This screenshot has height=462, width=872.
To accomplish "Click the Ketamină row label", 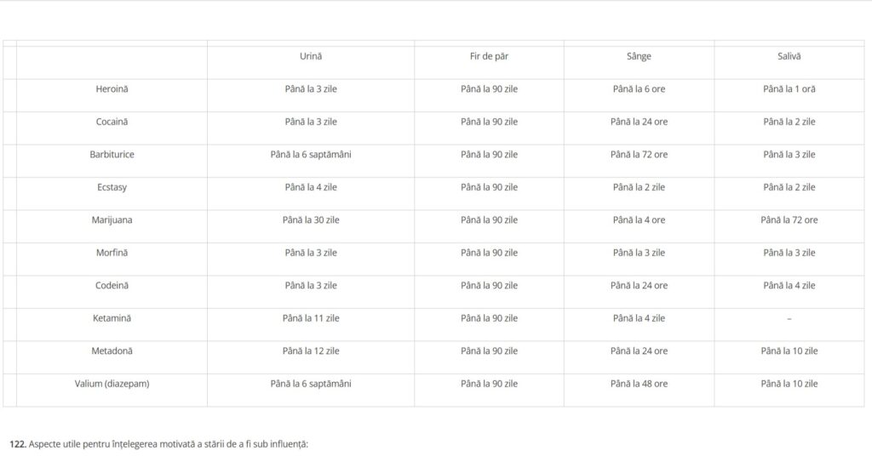I will (x=112, y=318).
